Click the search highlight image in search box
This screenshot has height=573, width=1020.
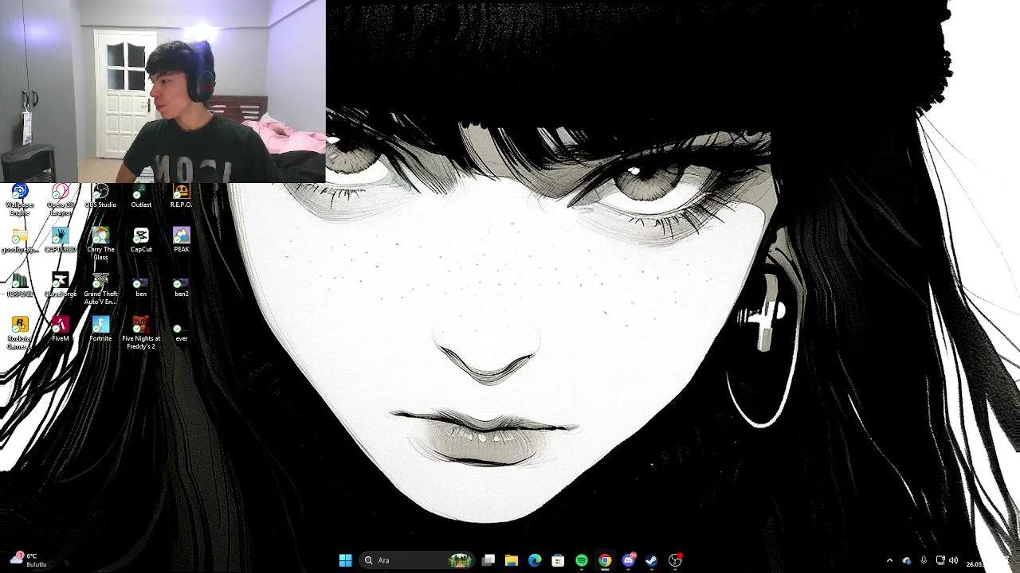click(460, 560)
